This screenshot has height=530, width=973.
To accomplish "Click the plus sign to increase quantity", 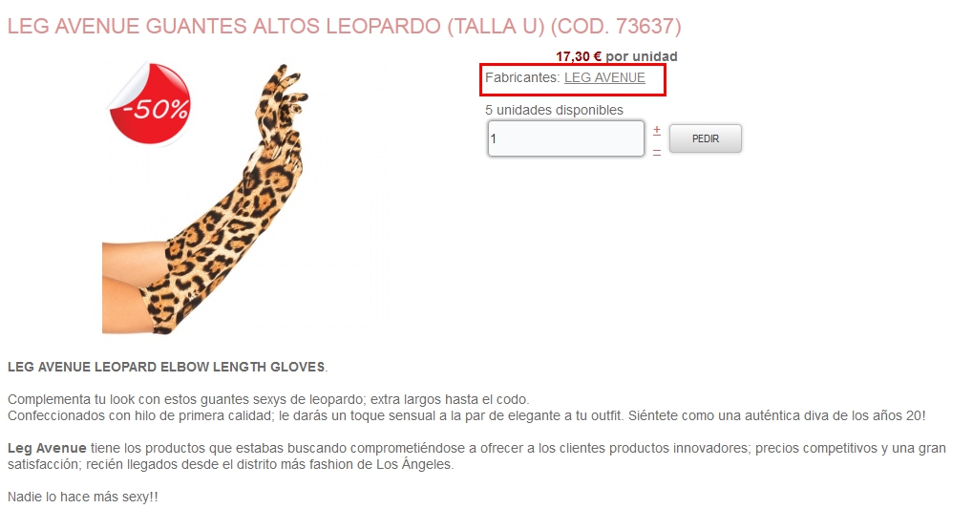I will click(657, 130).
